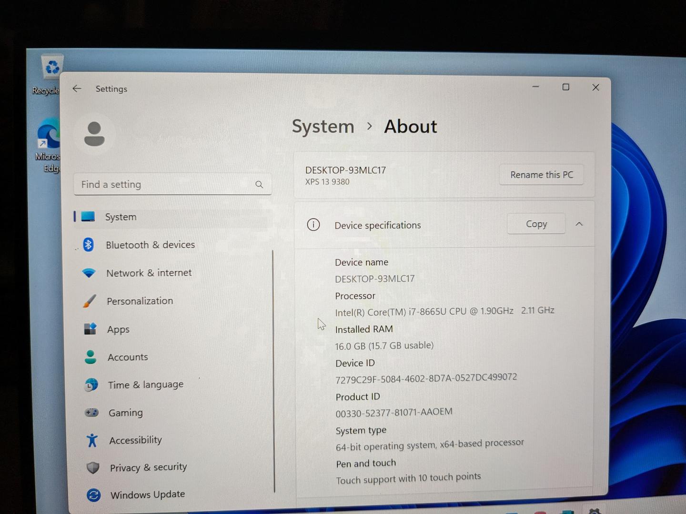Select Gaming label in sidebar

click(x=126, y=413)
